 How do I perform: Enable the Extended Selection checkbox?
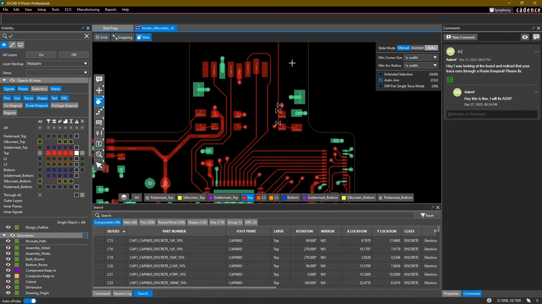(381, 74)
